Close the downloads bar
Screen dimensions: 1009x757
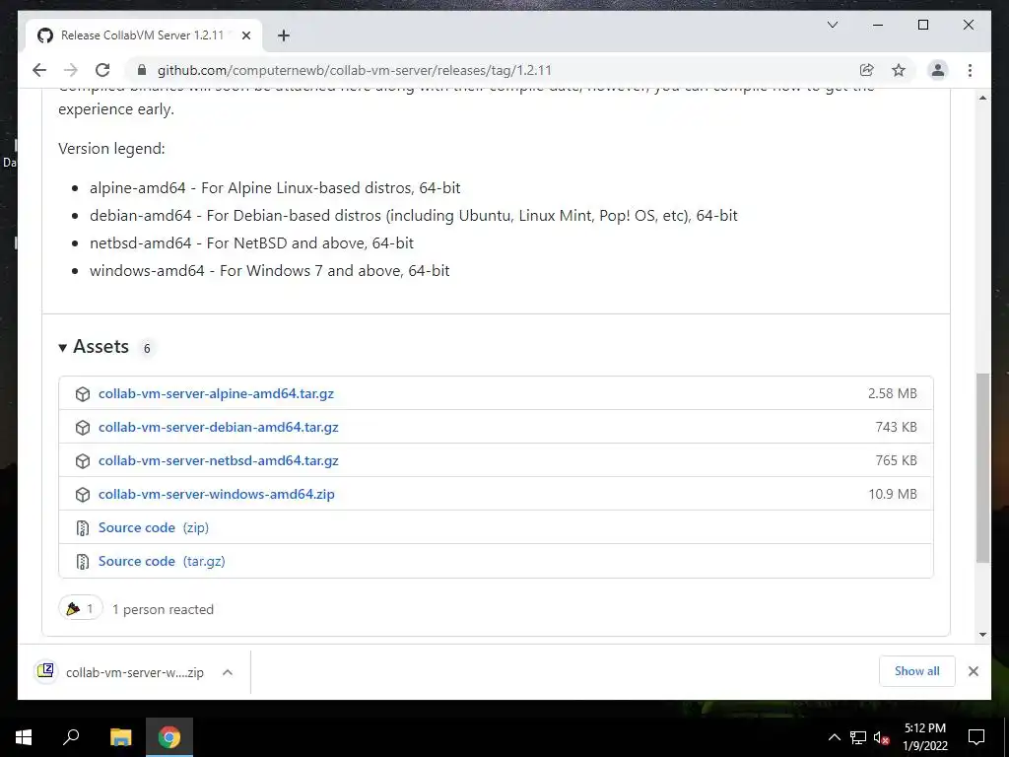(973, 671)
